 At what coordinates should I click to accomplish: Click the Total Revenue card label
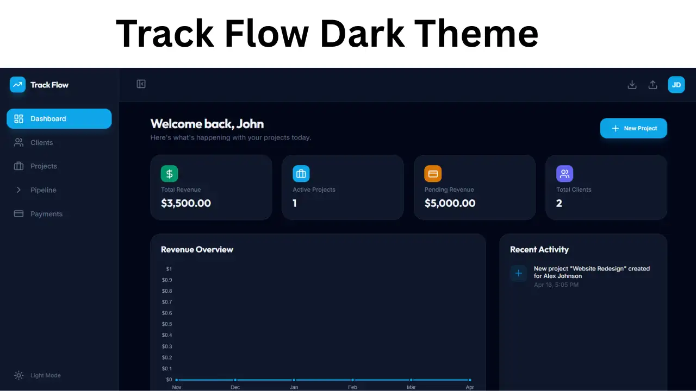tap(181, 190)
